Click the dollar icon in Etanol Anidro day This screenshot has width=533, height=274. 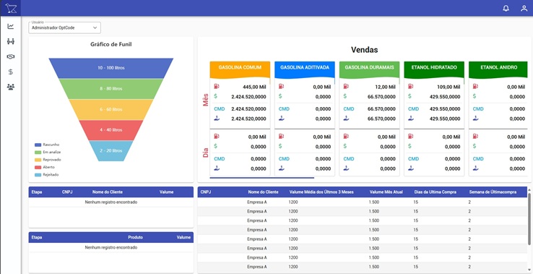[x=474, y=146]
